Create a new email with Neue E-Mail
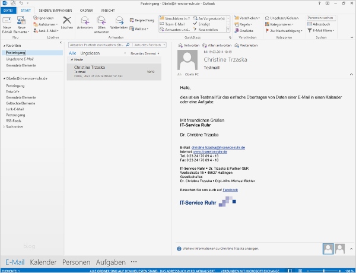This screenshot has height=273, width=356. tap(7, 25)
